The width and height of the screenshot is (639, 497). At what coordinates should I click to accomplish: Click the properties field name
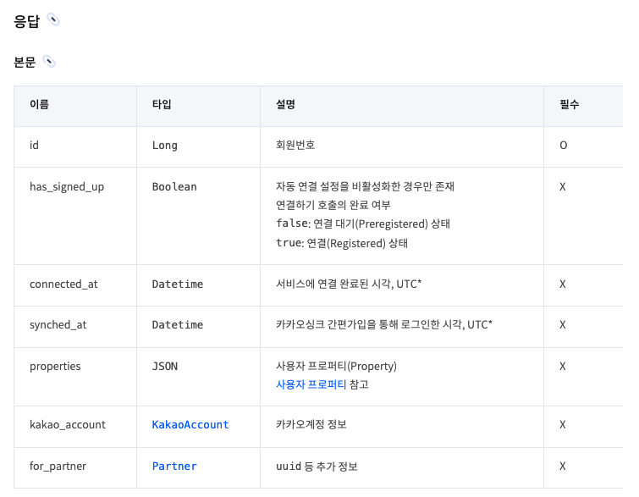(x=55, y=367)
